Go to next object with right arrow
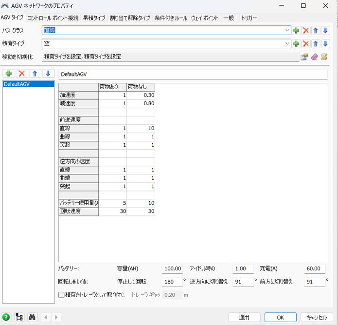This screenshot has width=338, height=325. click(56, 317)
